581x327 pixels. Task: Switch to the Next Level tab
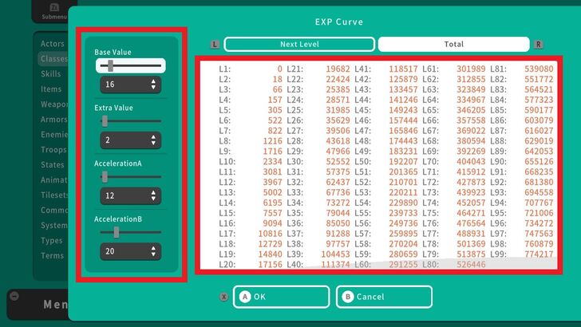point(298,45)
